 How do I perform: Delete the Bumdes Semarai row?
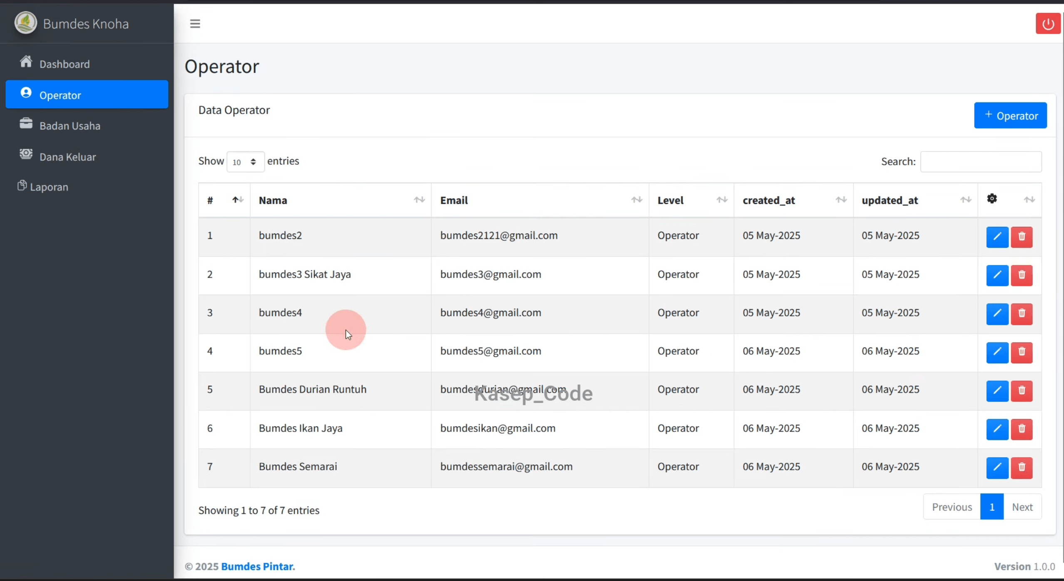[1022, 468]
